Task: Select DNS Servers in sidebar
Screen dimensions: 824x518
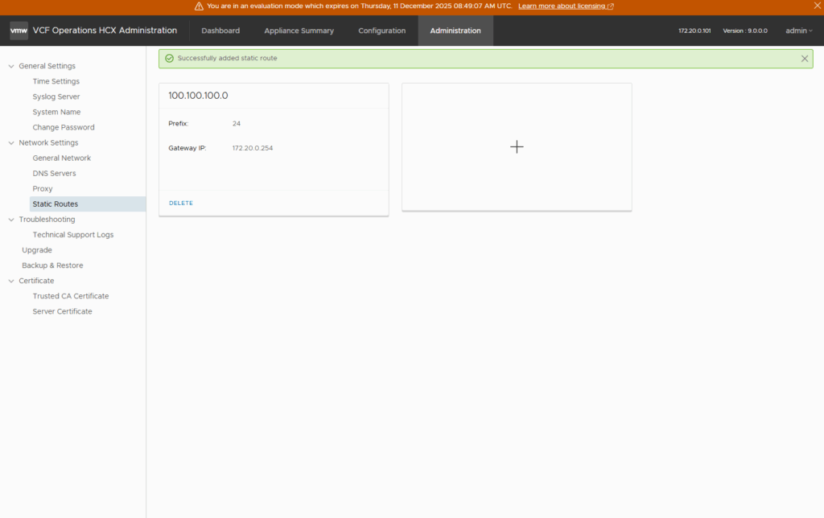Action: tap(54, 174)
